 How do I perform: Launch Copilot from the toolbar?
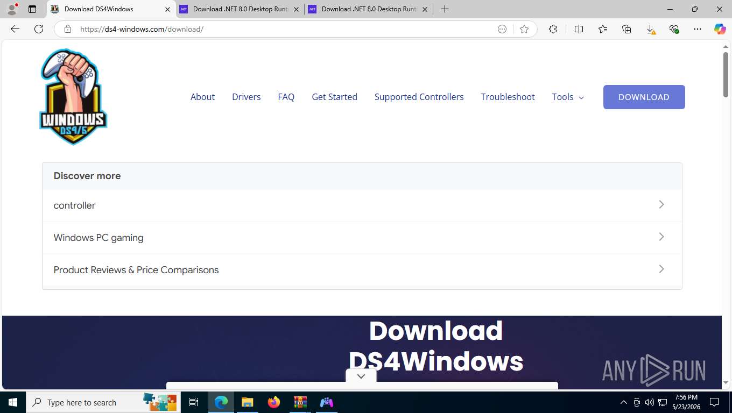click(720, 29)
